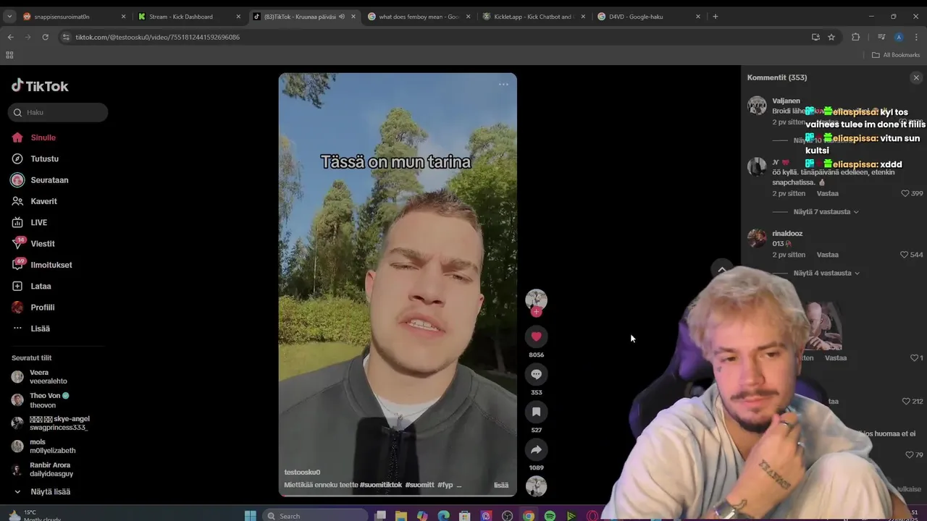Reply to rinaldooz's comment via Vastaa

(x=828, y=255)
